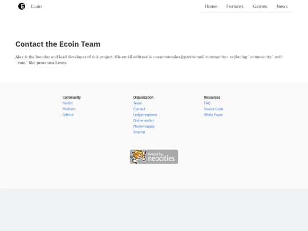The height and width of the screenshot is (231, 308).
Task: View the Money supply link
Action: [144, 126]
